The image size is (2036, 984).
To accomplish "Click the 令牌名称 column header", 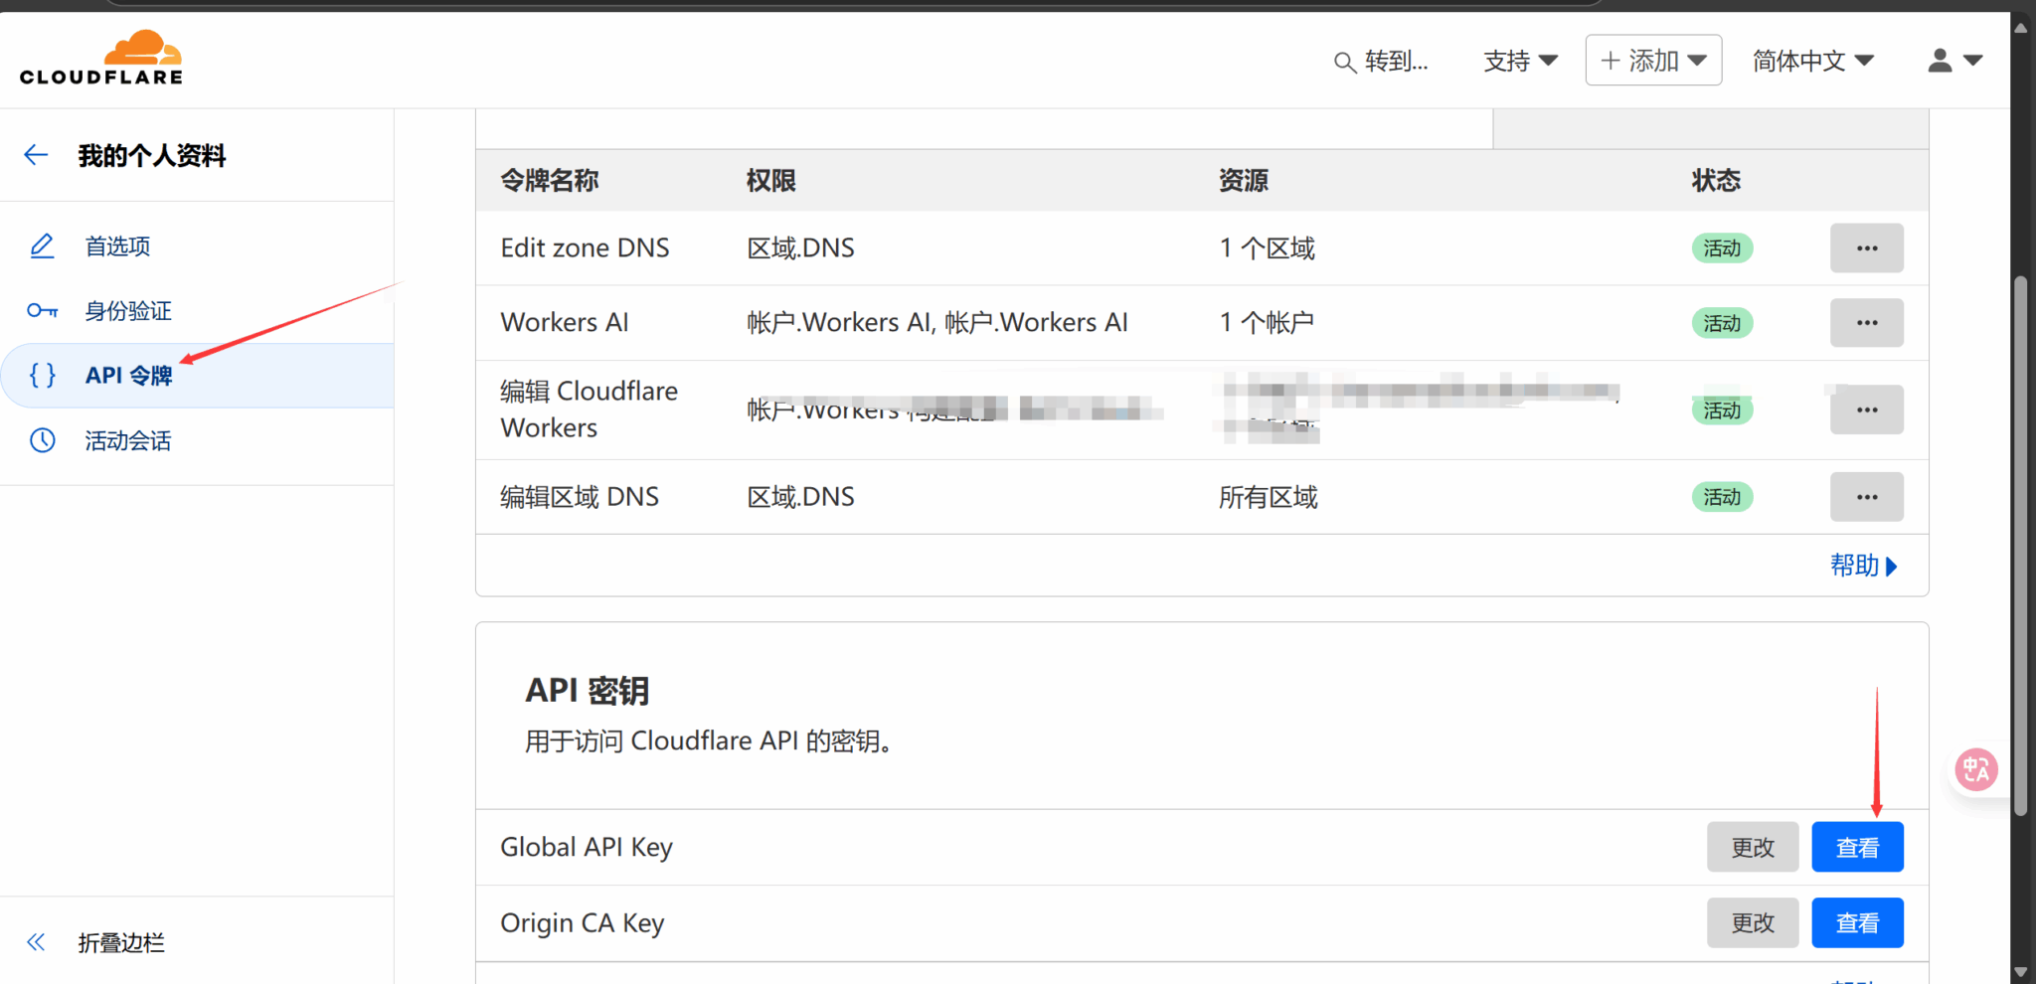I will (550, 181).
